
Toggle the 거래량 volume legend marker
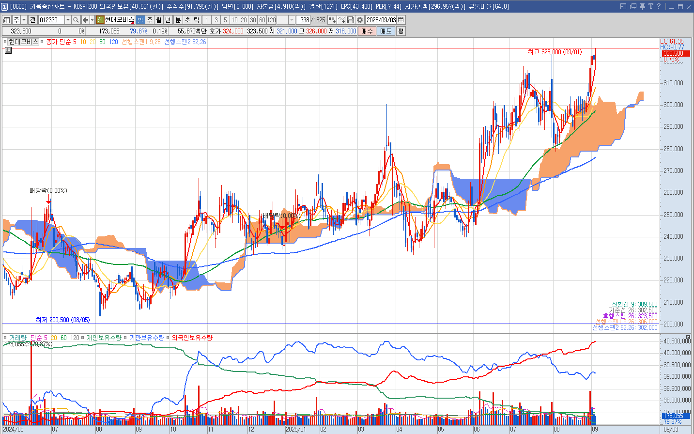click(x=5, y=338)
